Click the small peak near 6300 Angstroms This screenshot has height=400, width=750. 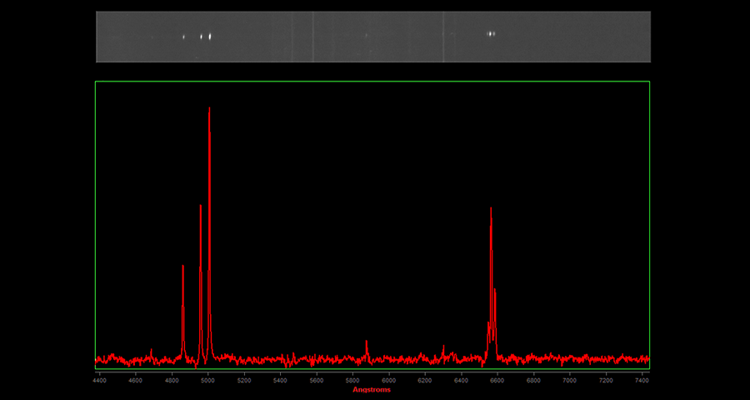click(443, 346)
